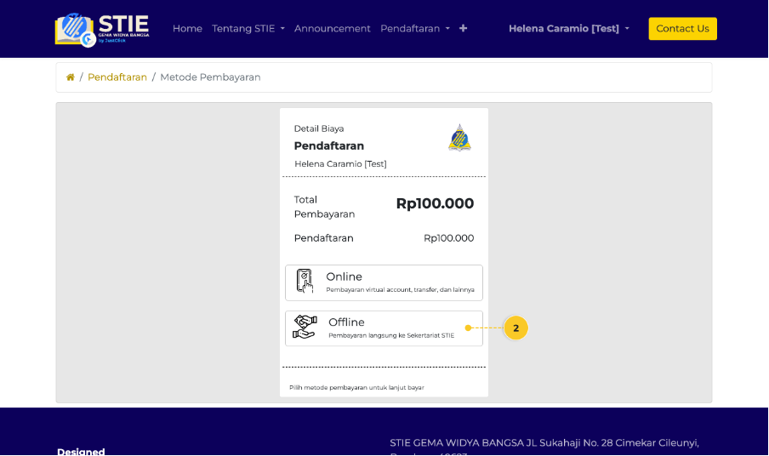Click the STIE address text in the footer

pyautogui.click(x=544, y=442)
